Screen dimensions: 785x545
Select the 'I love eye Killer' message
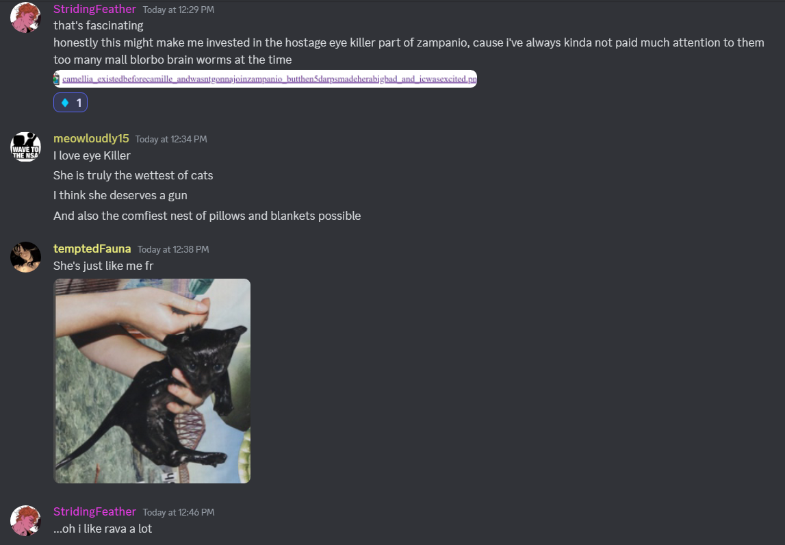(x=92, y=156)
